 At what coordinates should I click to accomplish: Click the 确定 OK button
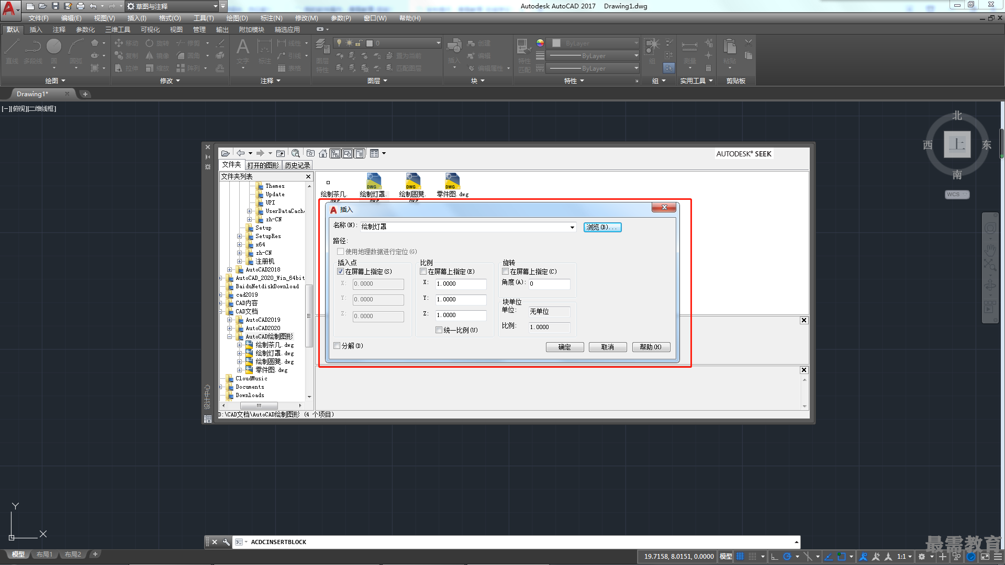pos(565,347)
